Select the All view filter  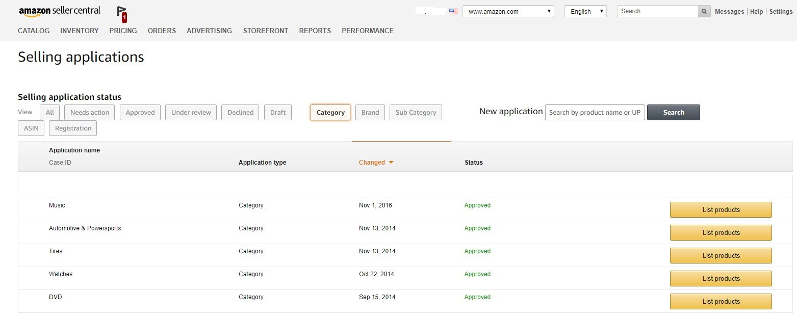tap(50, 112)
